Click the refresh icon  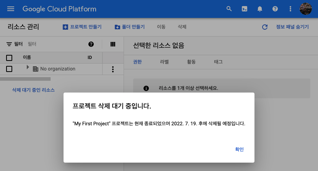point(265,27)
